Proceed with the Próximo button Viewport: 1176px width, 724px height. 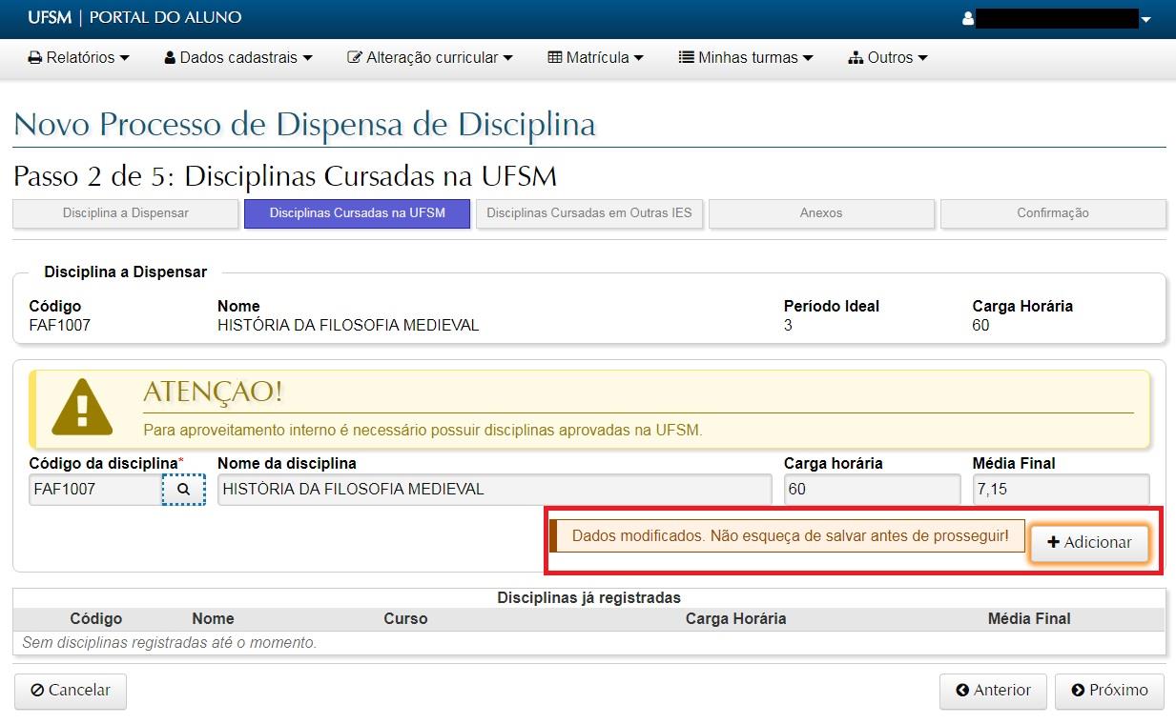(1109, 691)
